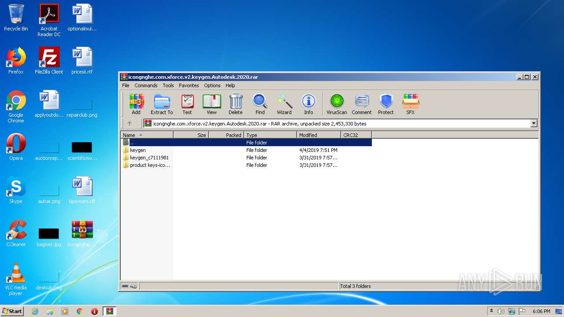Screen dimensions: 564x317
Task: Expand the archive path dropdown
Action: pyautogui.click(x=534, y=124)
